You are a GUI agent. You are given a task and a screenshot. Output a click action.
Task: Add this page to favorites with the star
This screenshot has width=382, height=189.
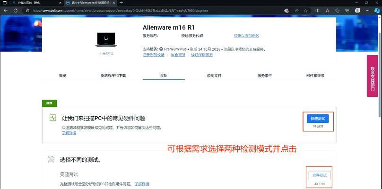[306, 11]
